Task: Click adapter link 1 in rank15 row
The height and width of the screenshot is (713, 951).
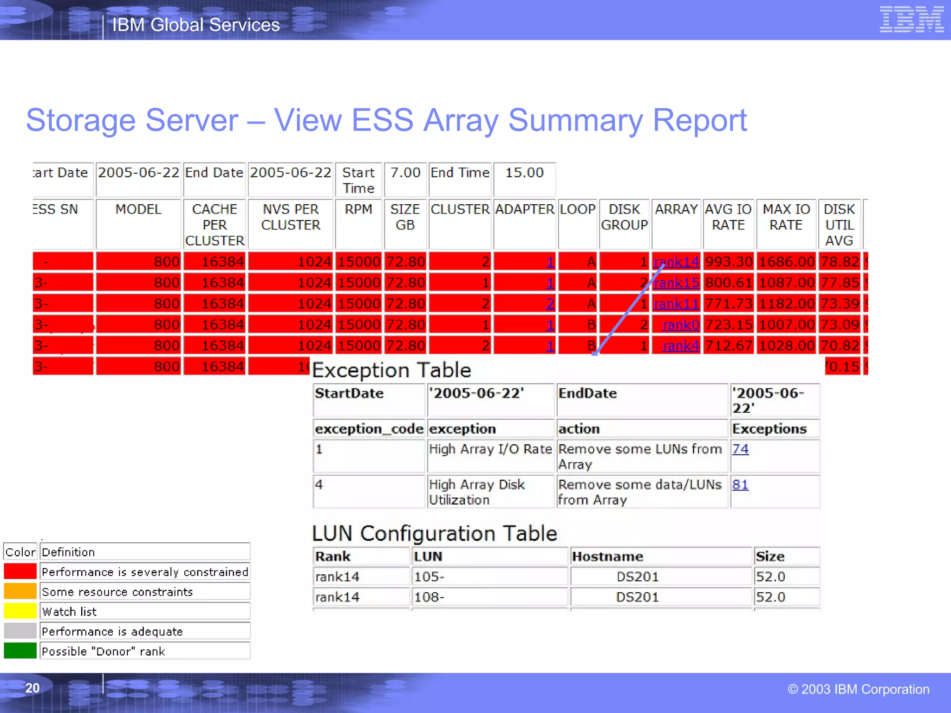Action: point(550,283)
